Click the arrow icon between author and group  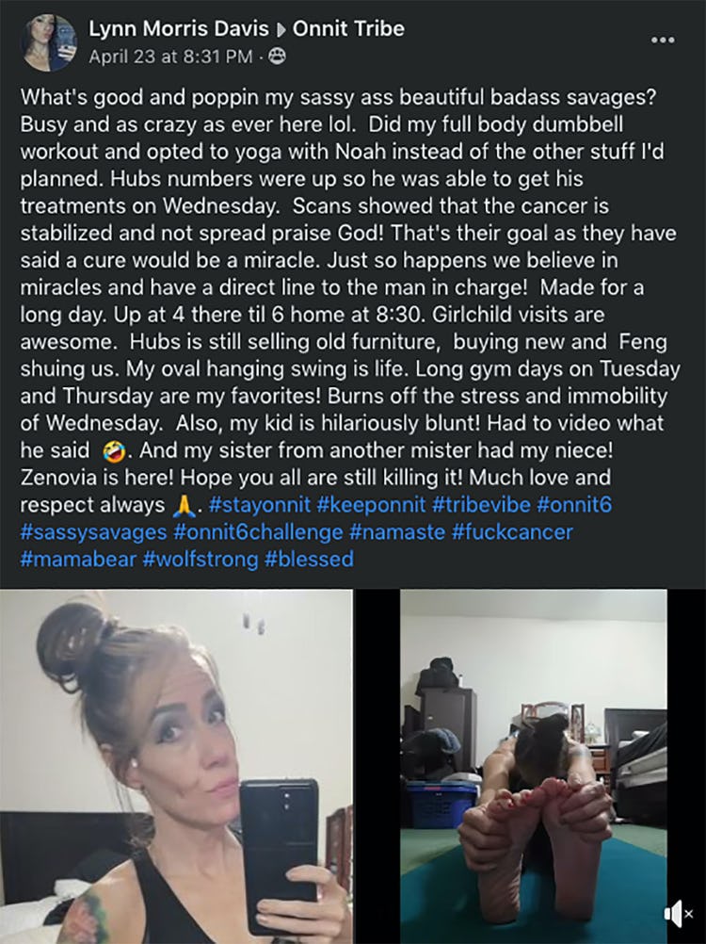pos(281,29)
